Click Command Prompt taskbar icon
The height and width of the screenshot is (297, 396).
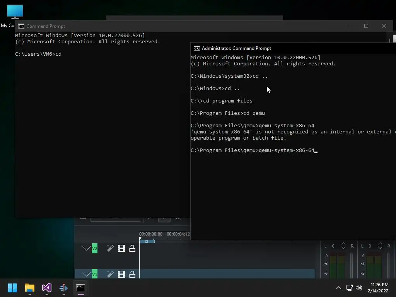(80, 288)
